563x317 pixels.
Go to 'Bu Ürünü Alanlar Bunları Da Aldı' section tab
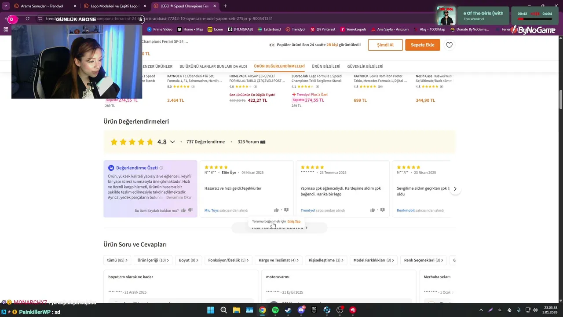[x=213, y=66]
